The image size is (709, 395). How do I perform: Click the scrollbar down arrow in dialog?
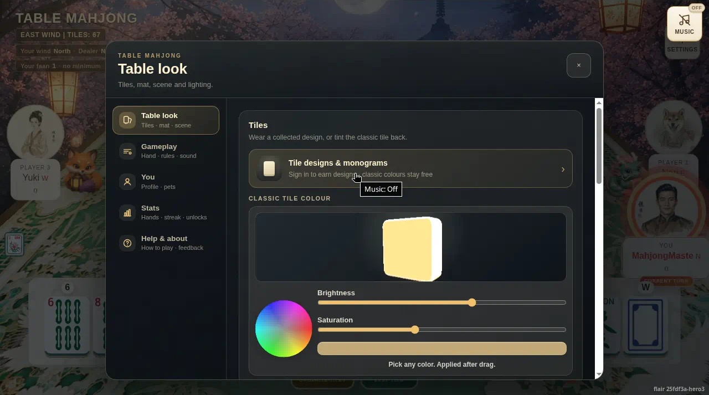click(x=599, y=375)
